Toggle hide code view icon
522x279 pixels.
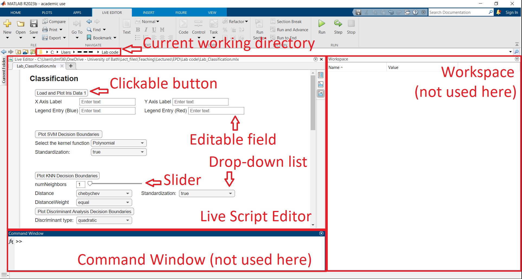pos(321,94)
